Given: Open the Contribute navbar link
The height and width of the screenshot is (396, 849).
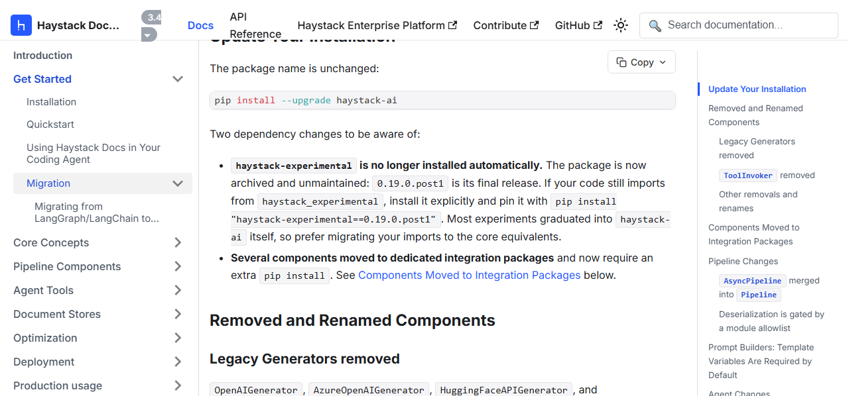Looking at the screenshot, I should click(x=505, y=25).
